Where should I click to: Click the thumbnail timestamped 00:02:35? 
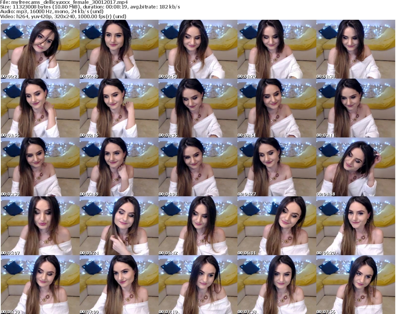[198, 108]
